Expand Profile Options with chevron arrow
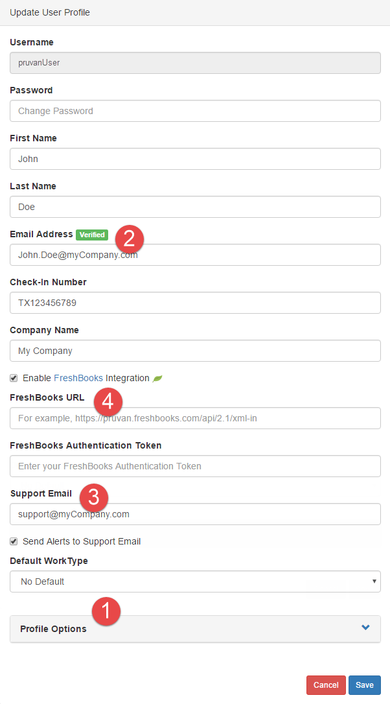The image size is (390, 704). pos(365,628)
